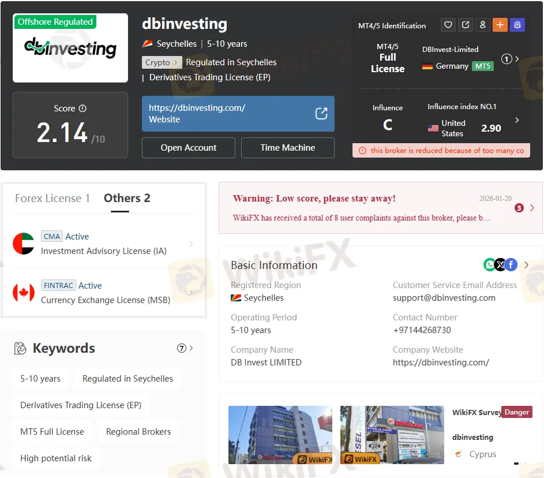Click the Open Account button
544x478 pixels.
[188, 148]
